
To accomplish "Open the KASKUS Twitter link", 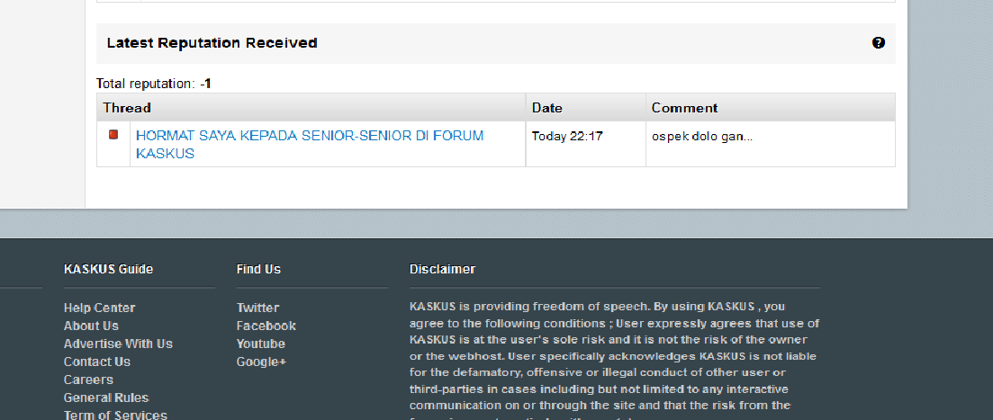I will click(x=257, y=308).
